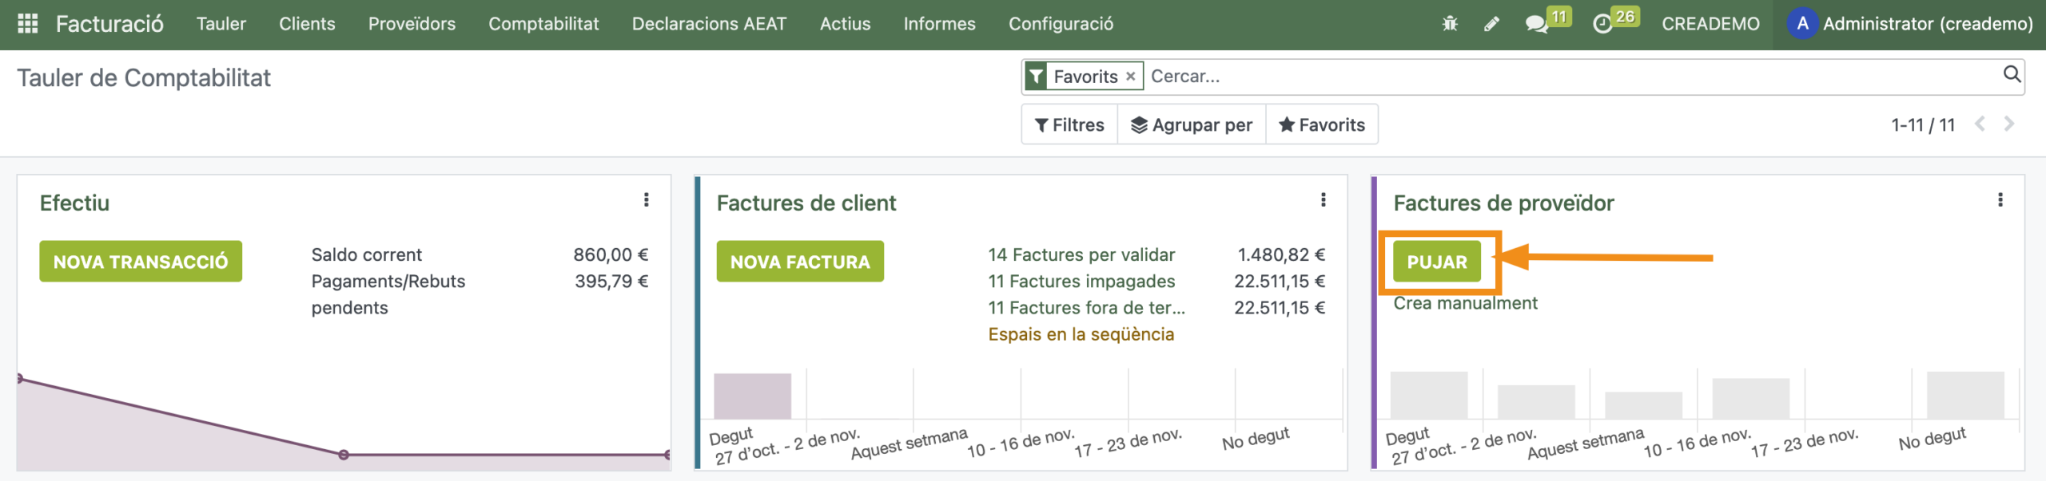Screen dimensions: 2046x481
Task: Click in the Cercar search field
Action: pos(1566,77)
